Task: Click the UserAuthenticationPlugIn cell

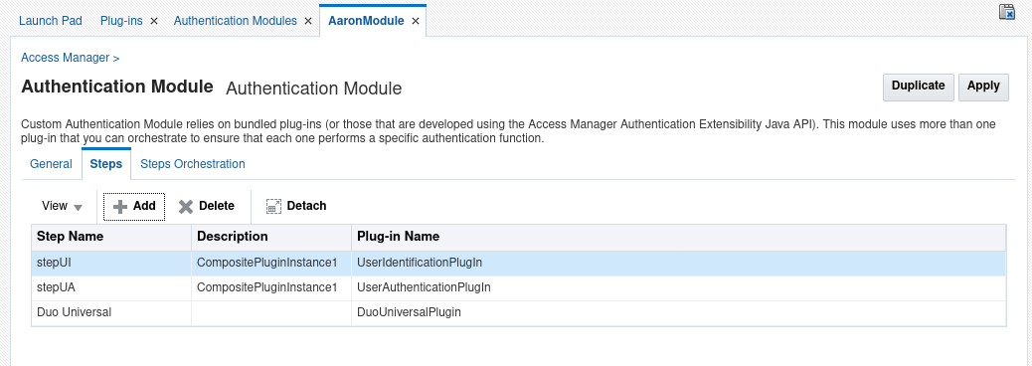Action: (679, 287)
